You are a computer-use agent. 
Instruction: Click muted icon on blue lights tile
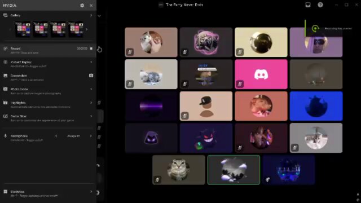(x=267, y=179)
